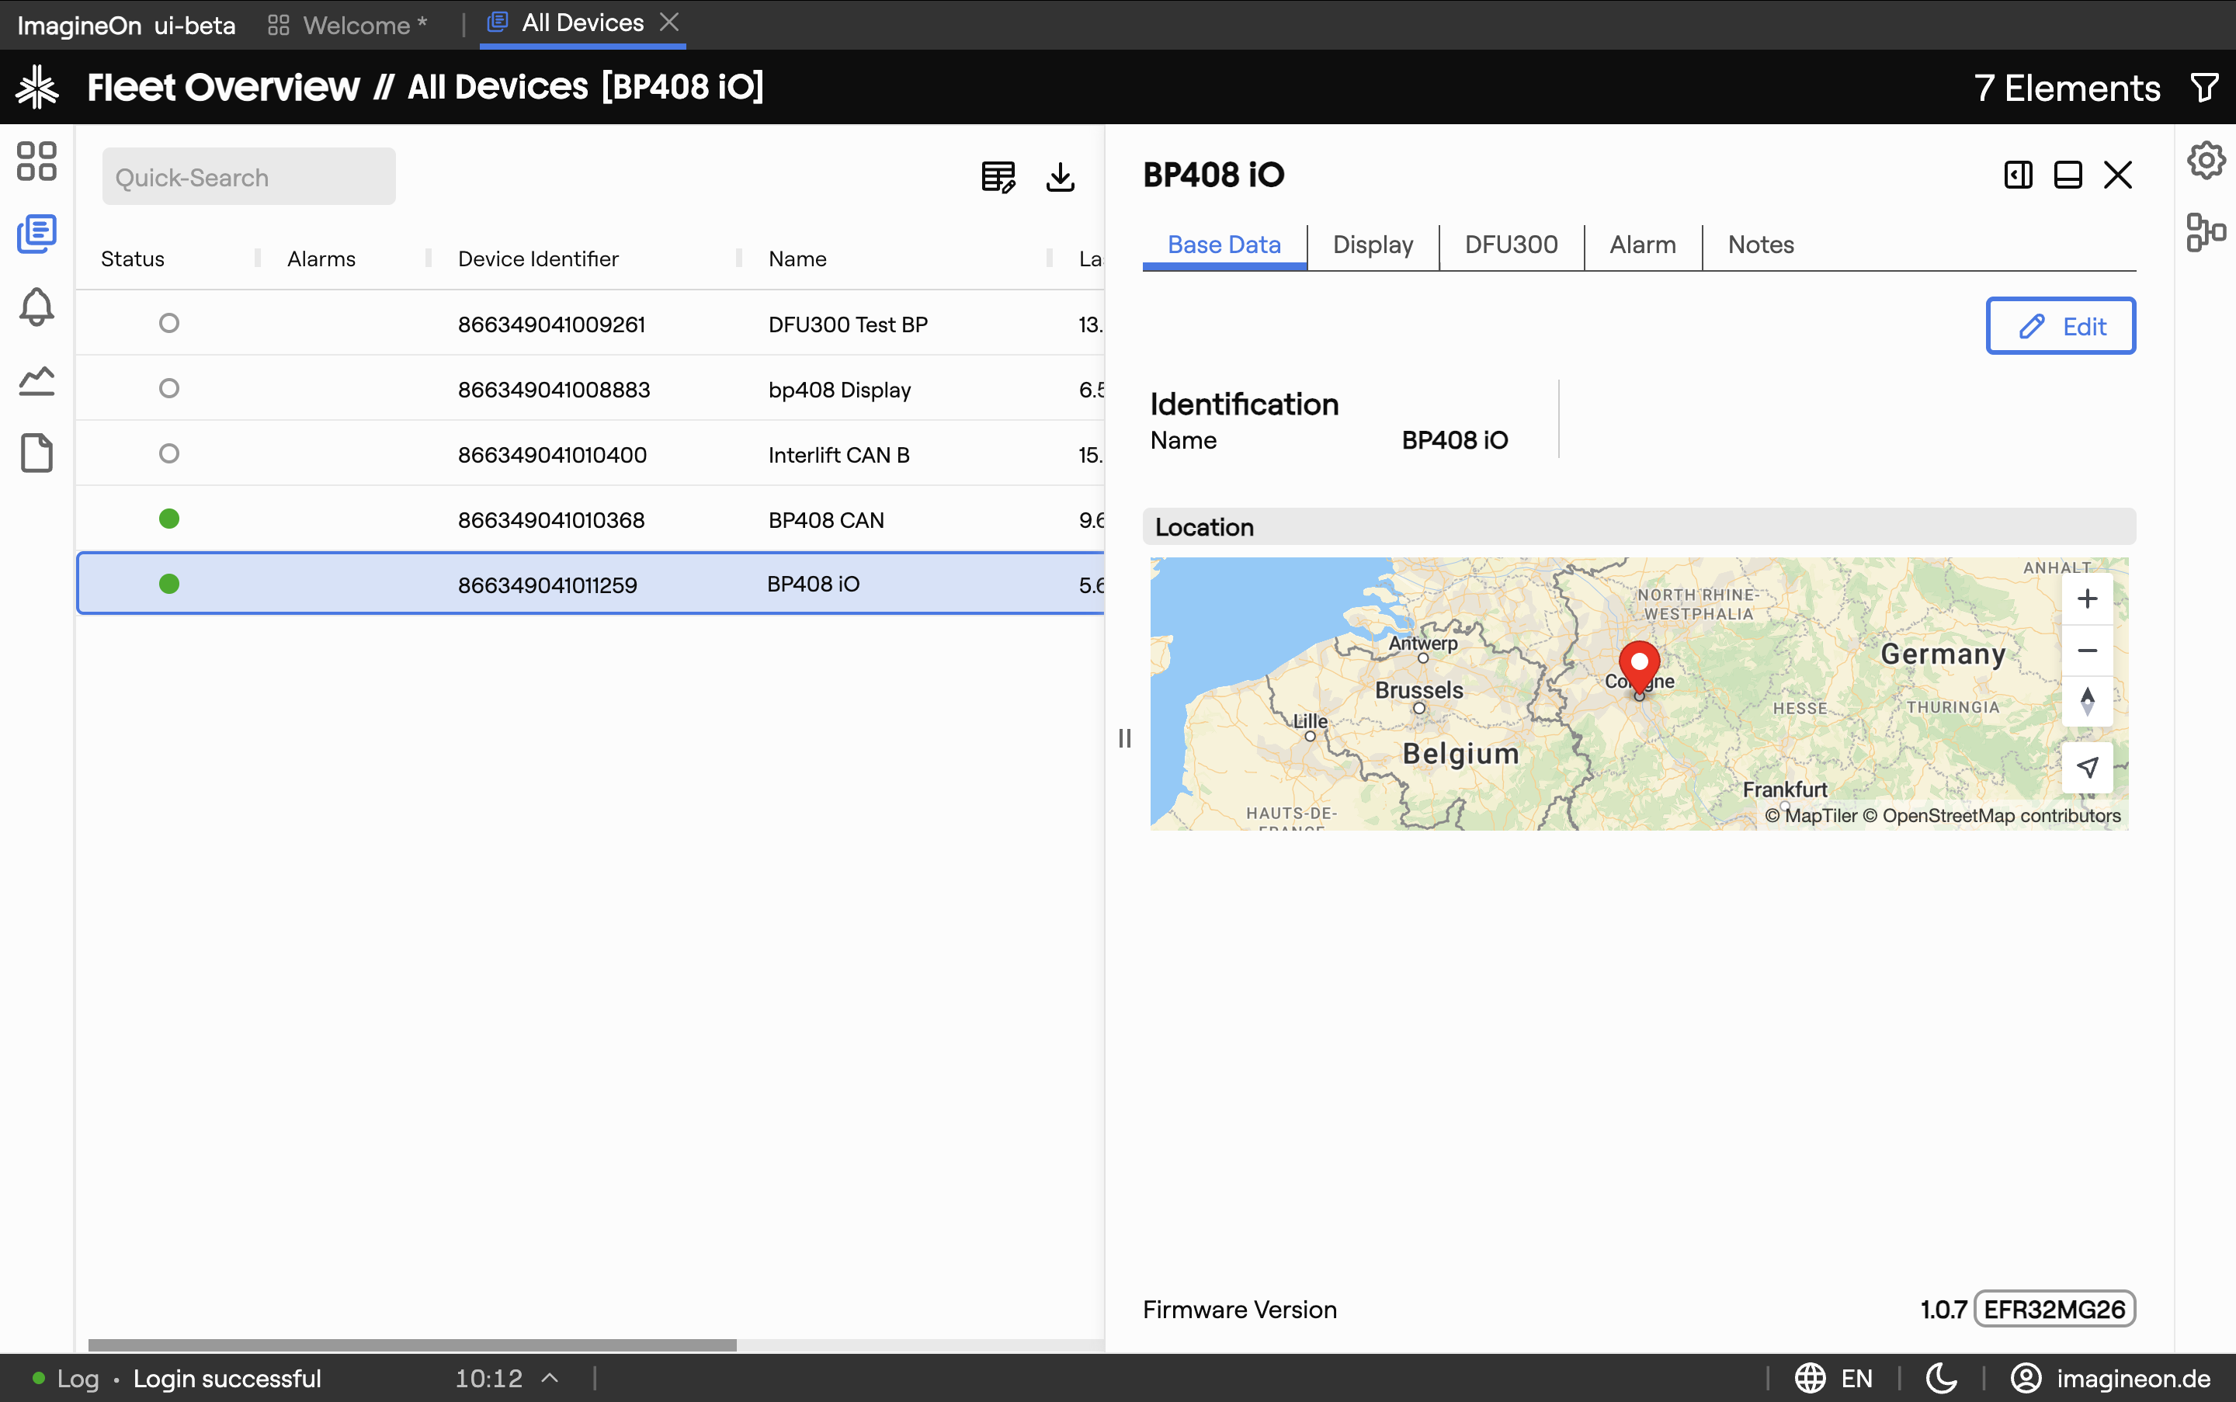This screenshot has width=2236, height=1402.
Task: Sort by Name column header
Action: tap(797, 259)
